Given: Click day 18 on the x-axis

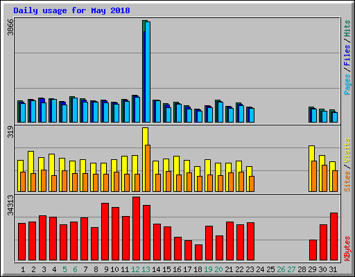Looking at the screenshot, I should (198, 269).
